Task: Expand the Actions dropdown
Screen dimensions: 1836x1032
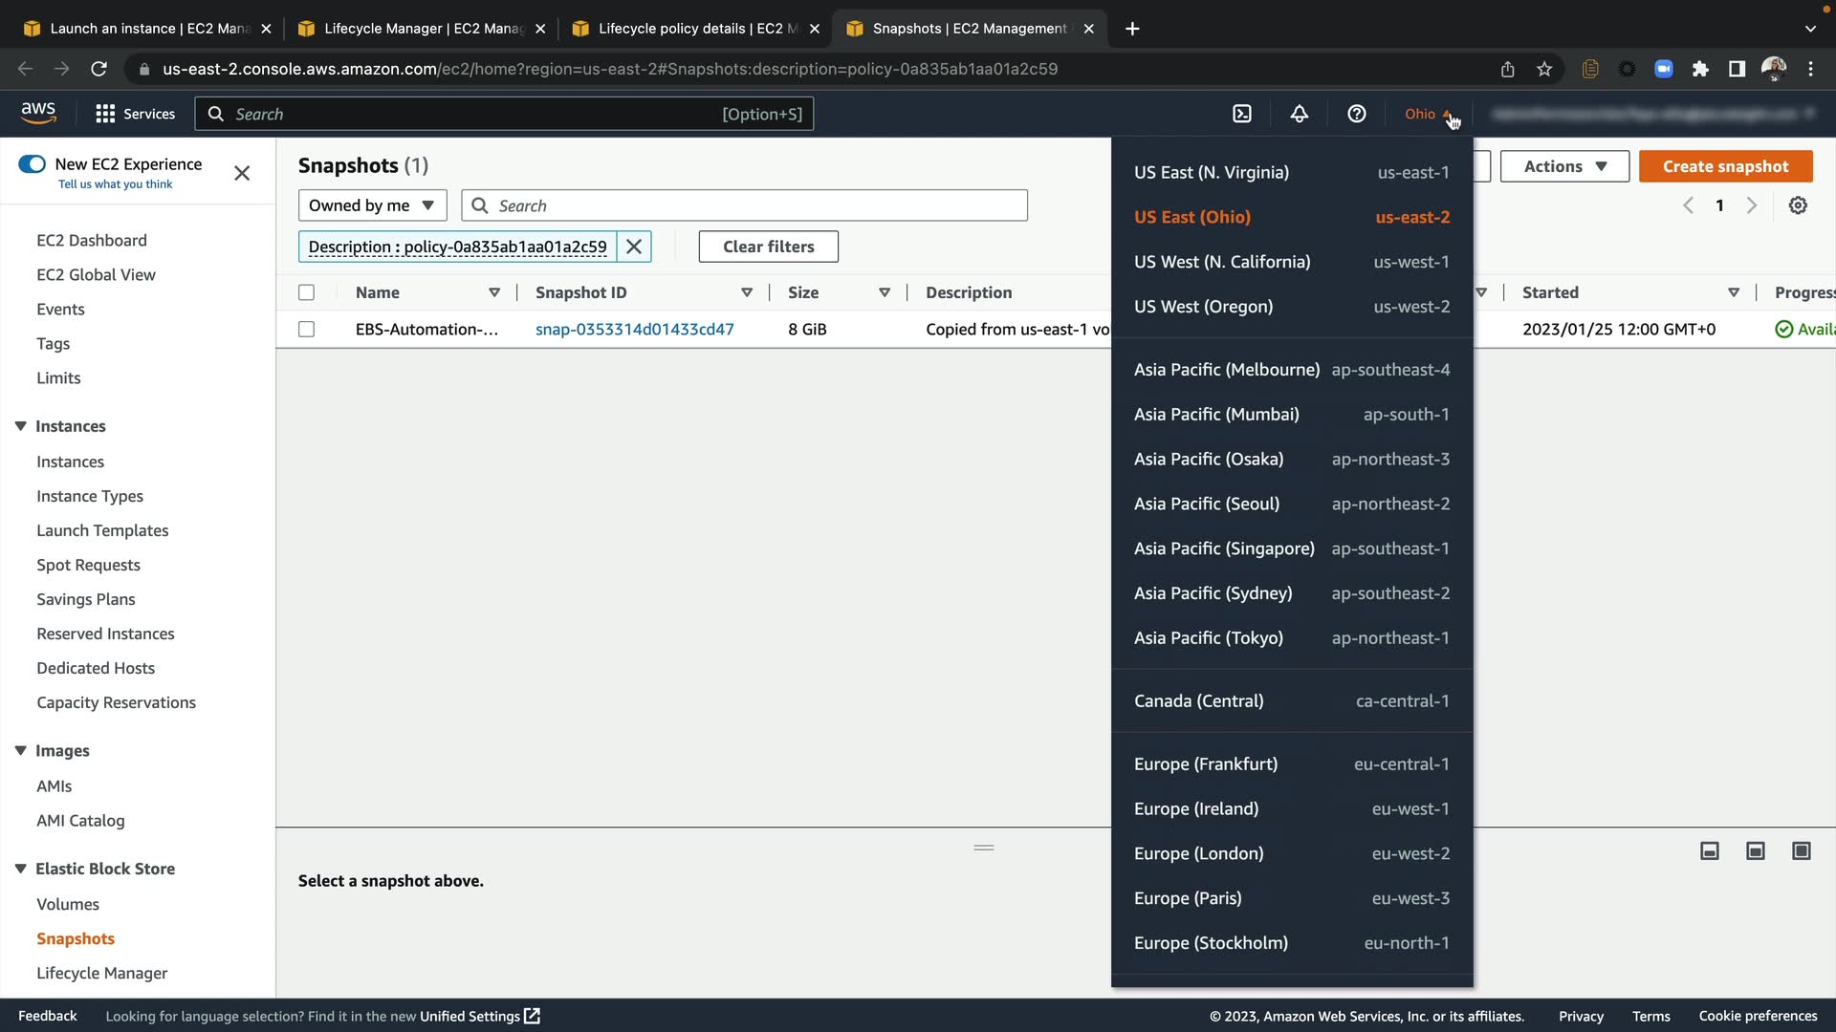Action: pos(1564,166)
